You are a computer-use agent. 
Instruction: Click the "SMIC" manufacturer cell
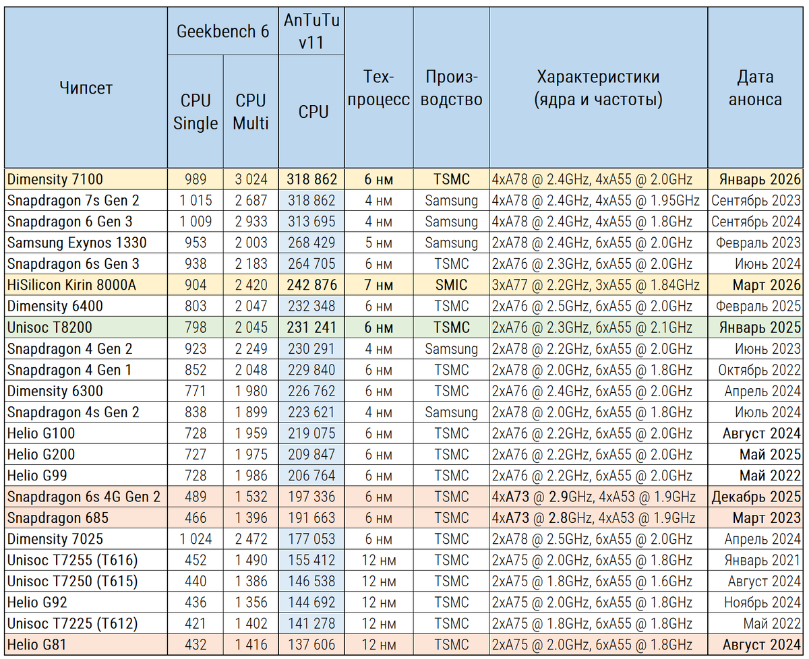(x=451, y=285)
